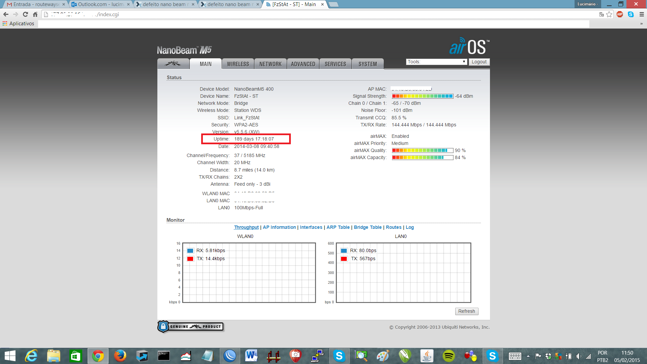Expand the bookmarks overflow chevron
647x364 pixels.
[641, 24]
